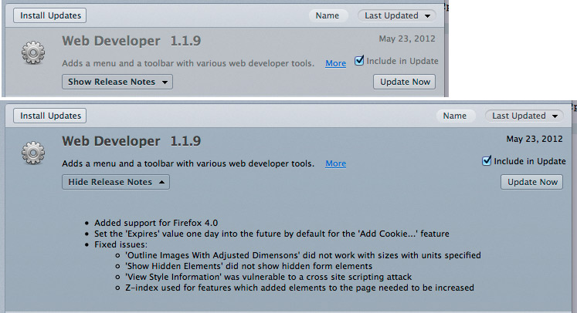Click the Z-index release note line
577x313 pixels.
(300, 288)
